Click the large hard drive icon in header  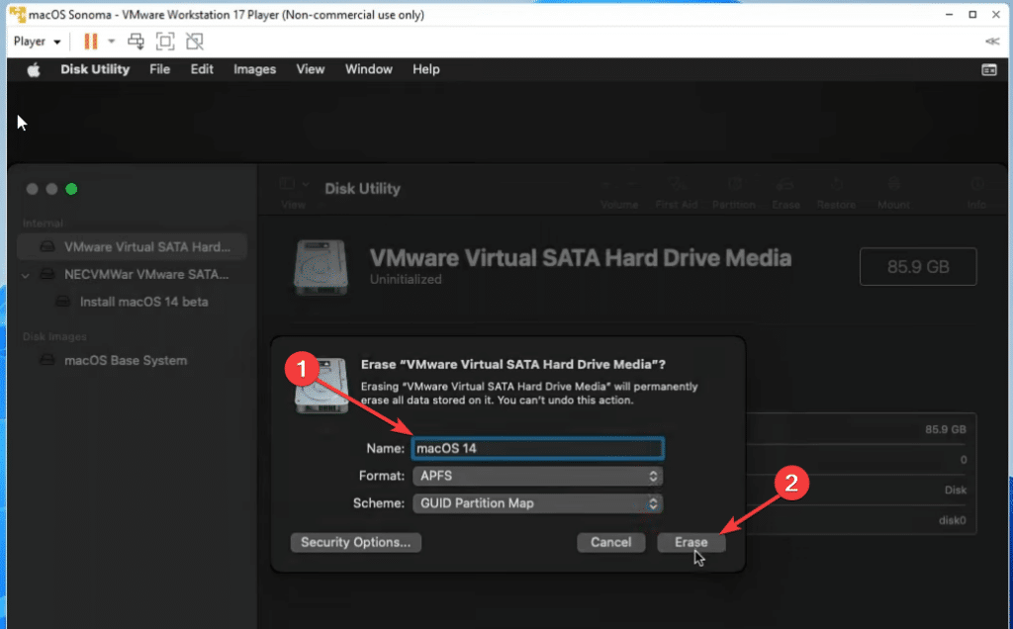(322, 267)
